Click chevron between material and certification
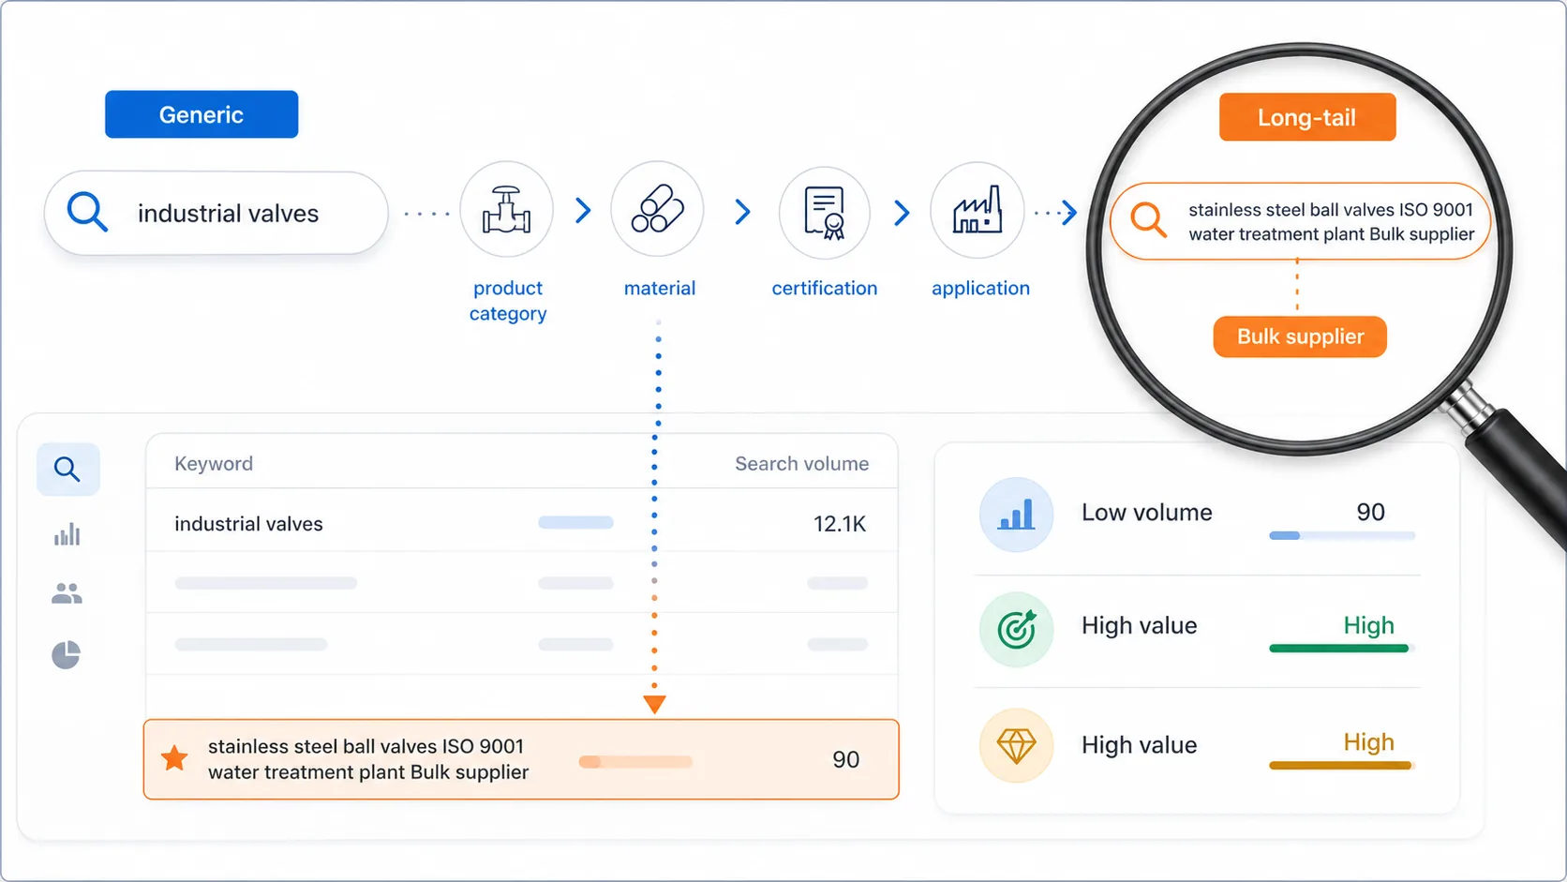The image size is (1567, 882). [x=742, y=212]
